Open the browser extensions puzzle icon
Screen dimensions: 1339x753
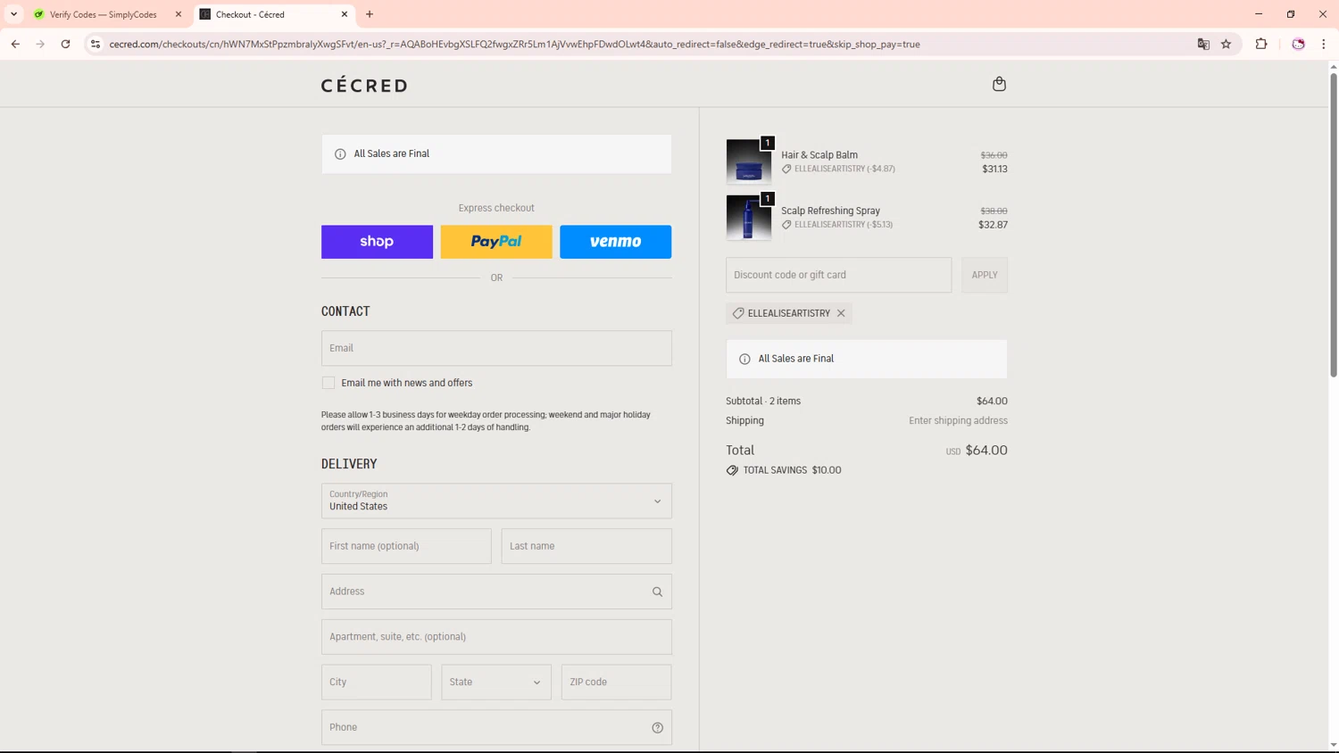pos(1261,44)
